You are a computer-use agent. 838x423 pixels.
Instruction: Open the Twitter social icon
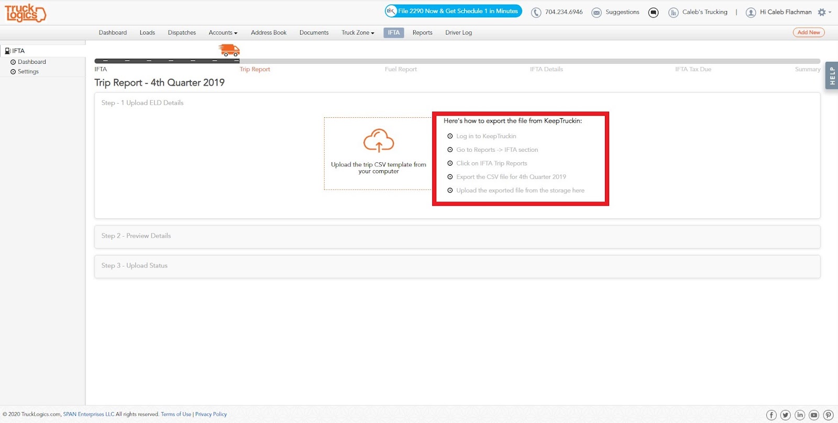point(786,415)
